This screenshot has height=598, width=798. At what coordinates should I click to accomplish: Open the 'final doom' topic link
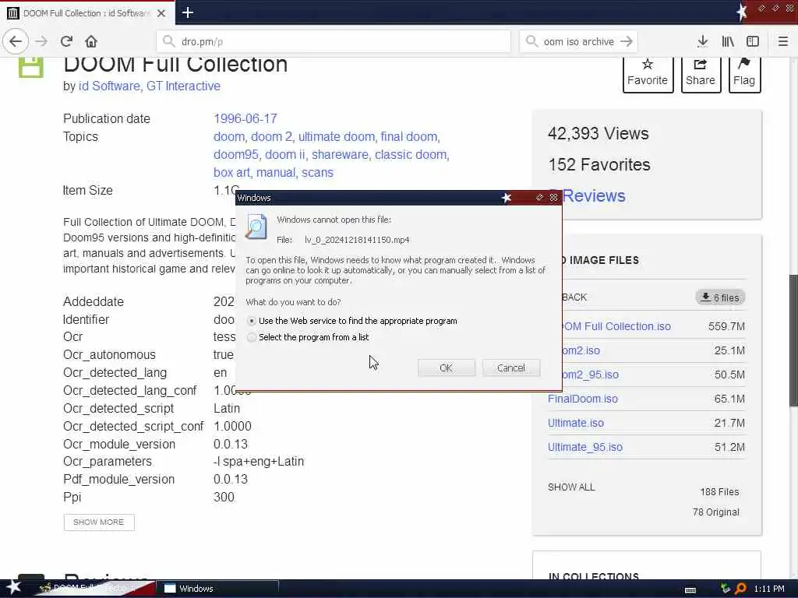[408, 137]
